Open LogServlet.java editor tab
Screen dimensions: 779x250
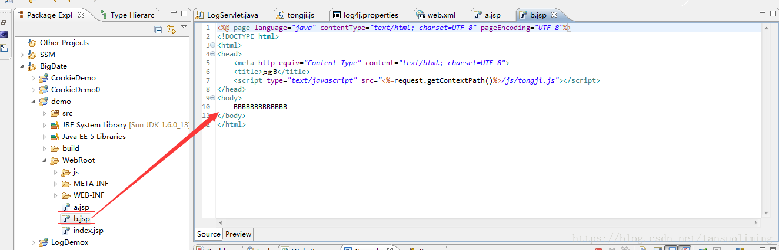tap(227, 15)
